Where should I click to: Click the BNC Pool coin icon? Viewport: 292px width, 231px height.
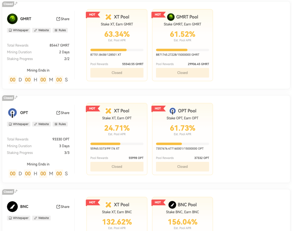tap(172, 205)
